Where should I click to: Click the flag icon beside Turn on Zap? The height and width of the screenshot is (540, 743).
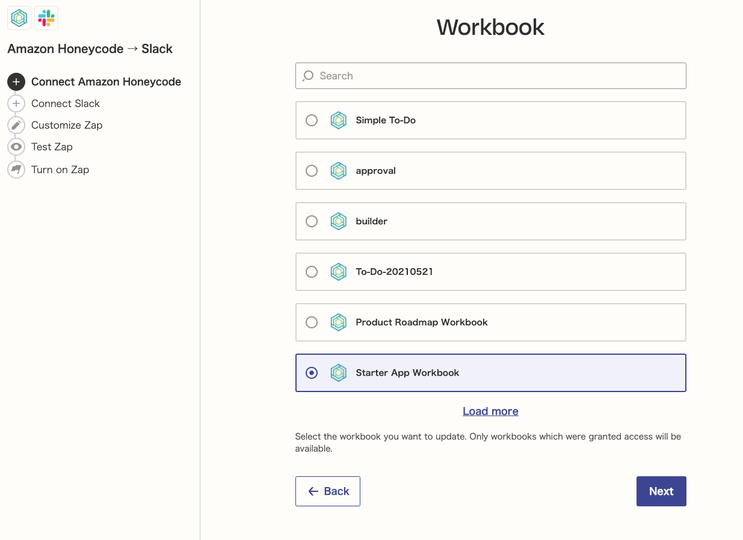(x=16, y=170)
